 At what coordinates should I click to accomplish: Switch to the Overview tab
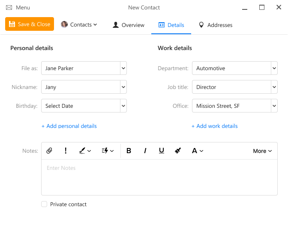pyautogui.click(x=129, y=25)
